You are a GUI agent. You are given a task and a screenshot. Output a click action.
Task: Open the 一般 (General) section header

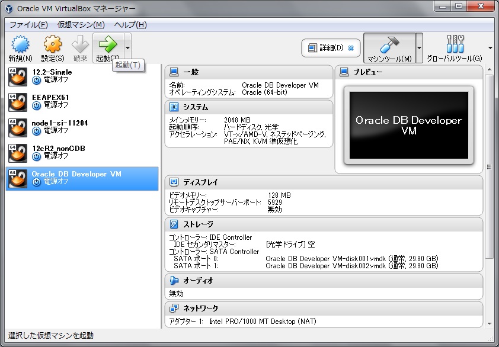click(249, 72)
